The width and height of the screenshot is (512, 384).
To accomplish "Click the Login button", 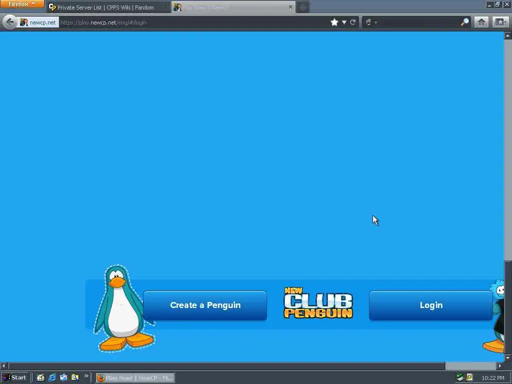I will 431,305.
